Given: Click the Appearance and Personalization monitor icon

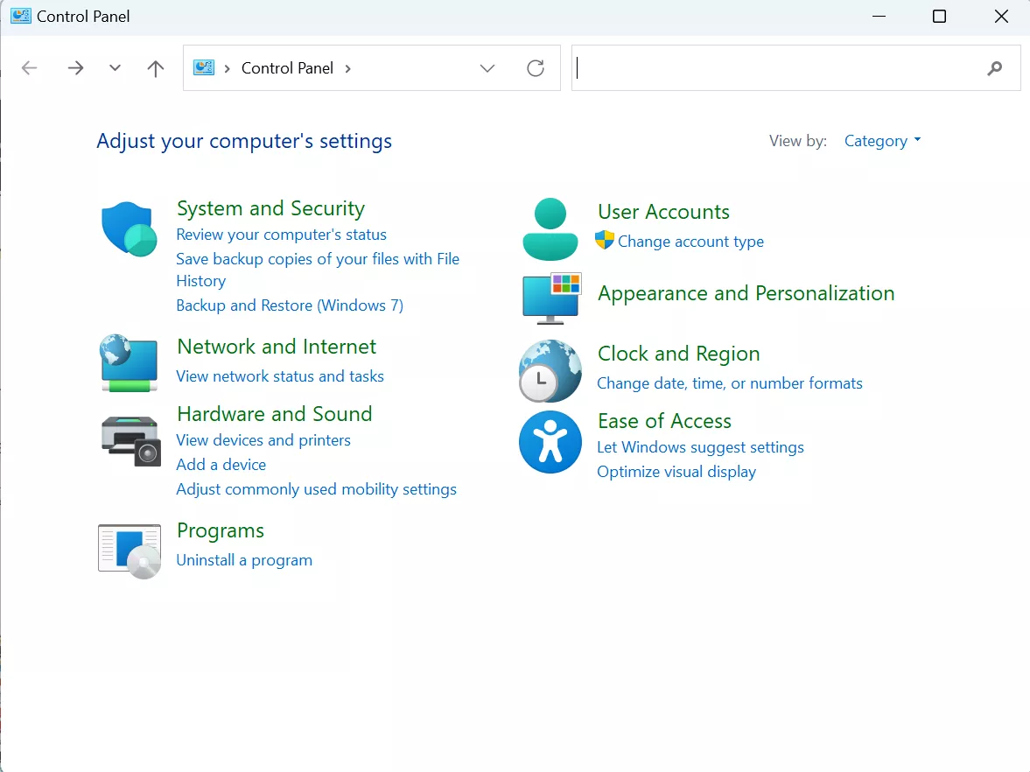Looking at the screenshot, I should tap(550, 298).
